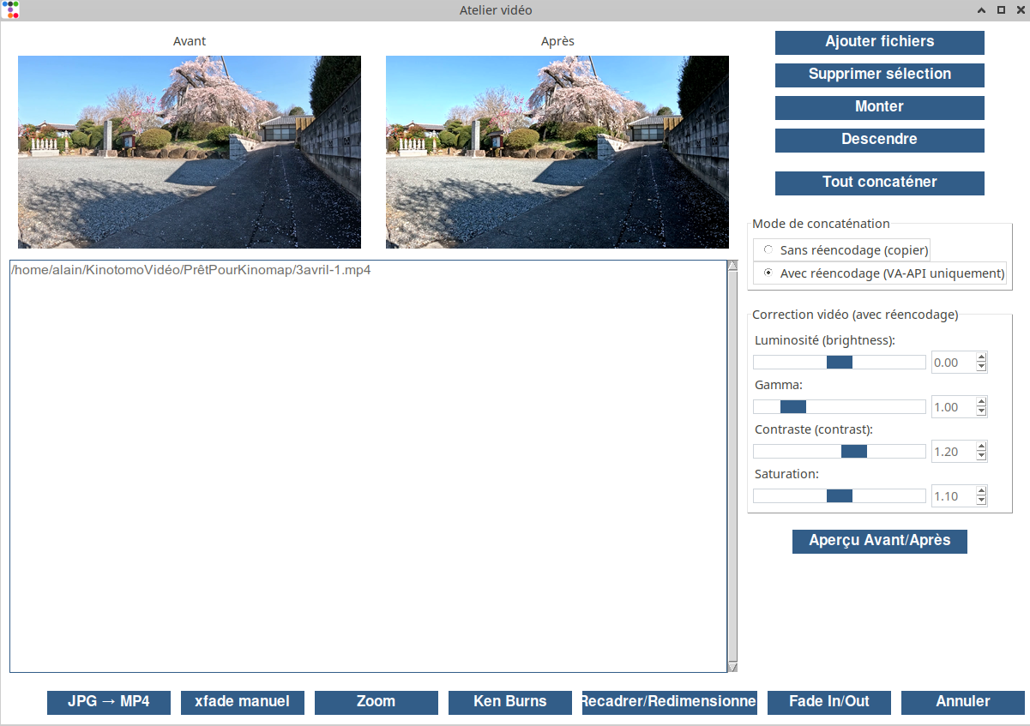The image size is (1030, 726).
Task: Click the Après preview thumbnail
Action: tap(557, 152)
